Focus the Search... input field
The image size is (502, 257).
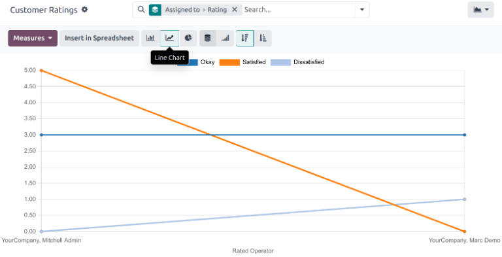click(298, 10)
